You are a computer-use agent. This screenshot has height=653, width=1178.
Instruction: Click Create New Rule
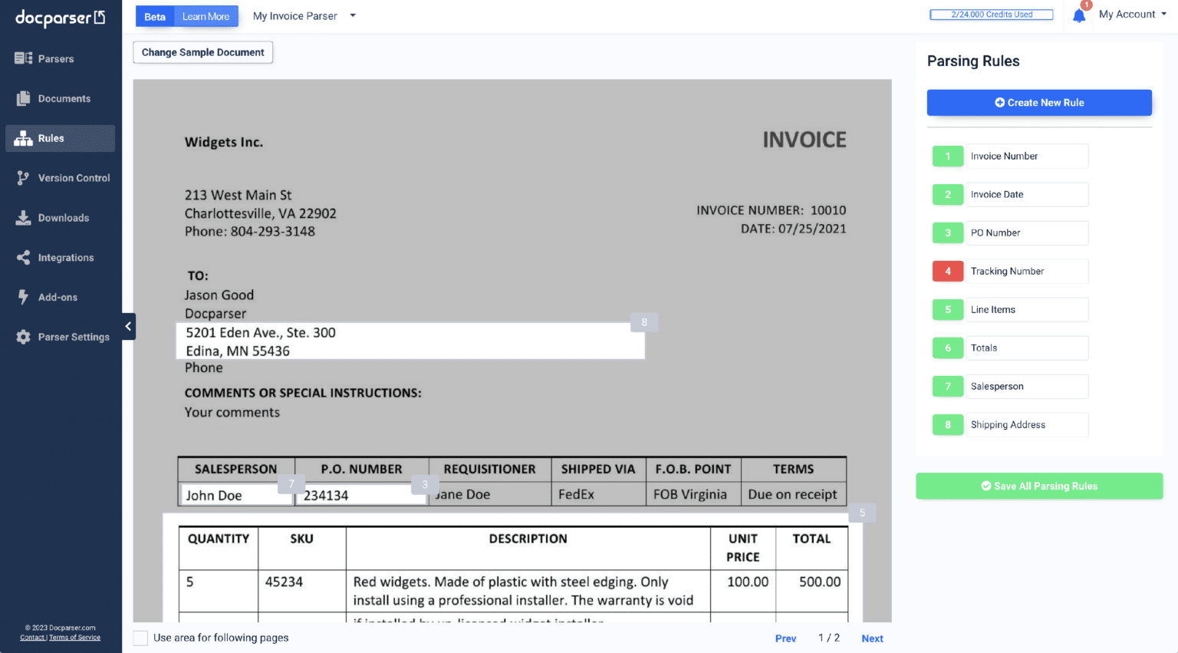[1039, 102]
